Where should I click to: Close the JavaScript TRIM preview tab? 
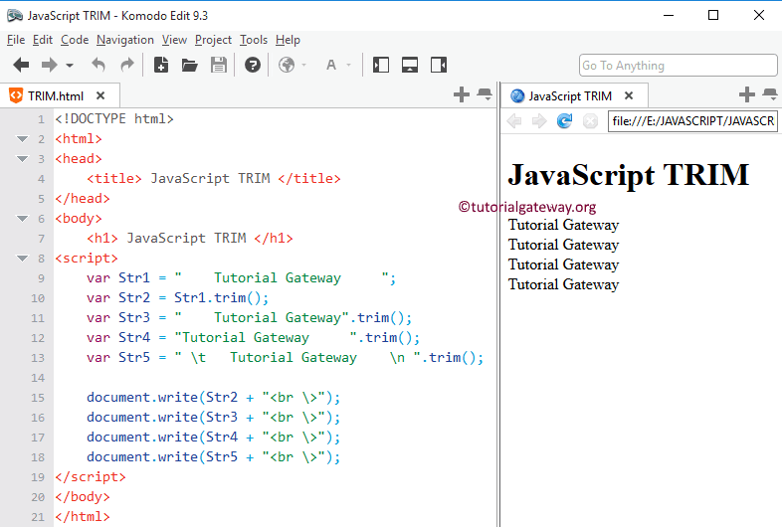click(628, 95)
